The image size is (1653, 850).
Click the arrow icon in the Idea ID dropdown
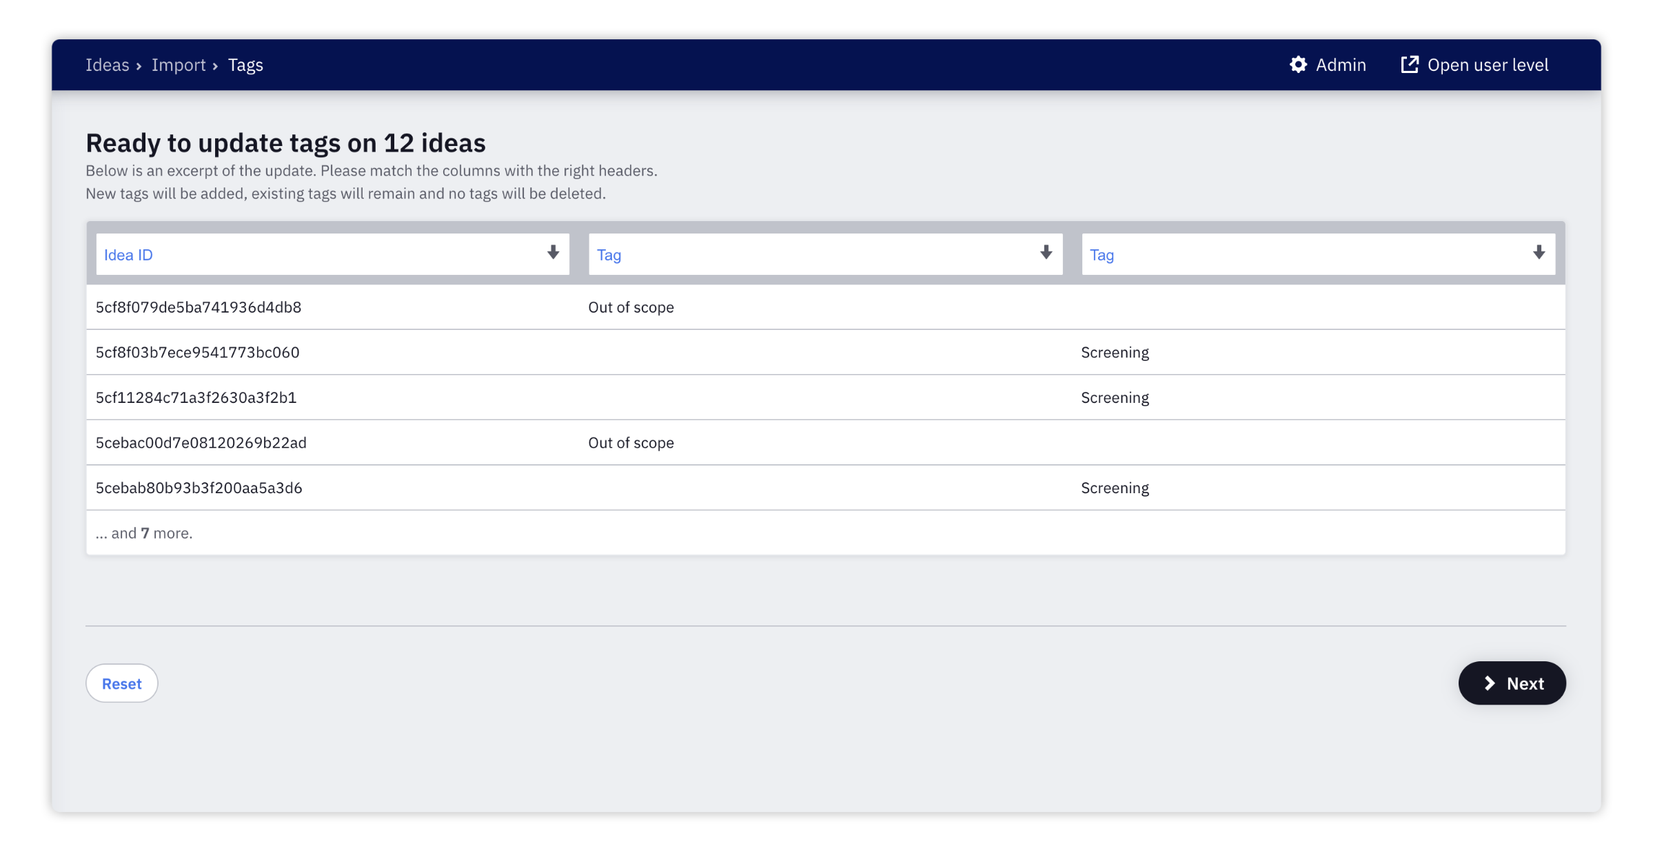coord(553,253)
